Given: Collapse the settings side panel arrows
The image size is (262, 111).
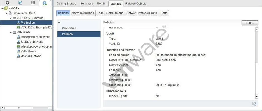Looking at the screenshot, I should coord(59,22).
